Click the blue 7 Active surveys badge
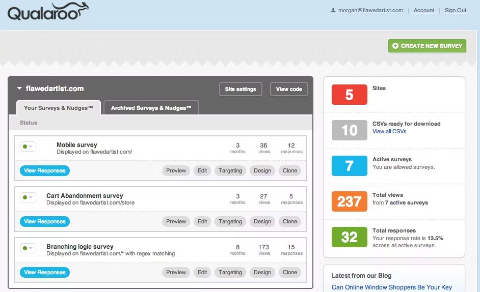The image size is (480, 292). click(x=349, y=166)
